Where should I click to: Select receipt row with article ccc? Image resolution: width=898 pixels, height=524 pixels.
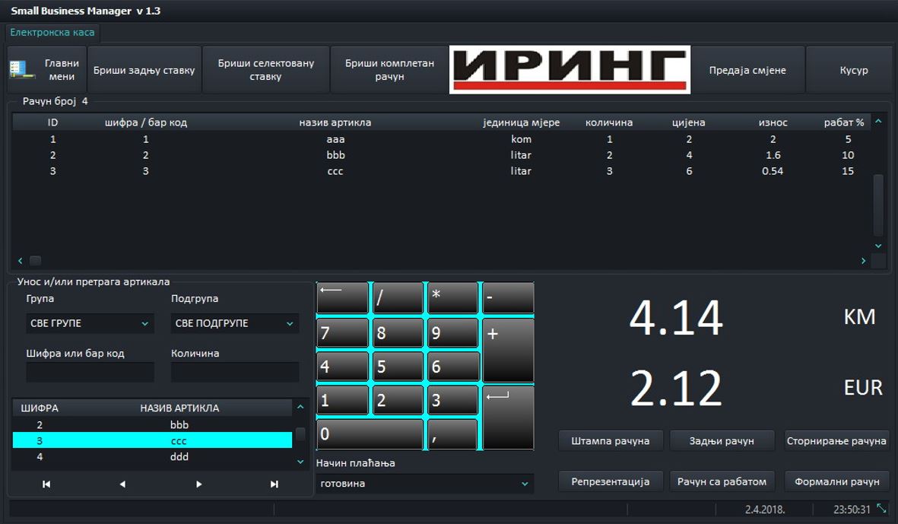[441, 171]
